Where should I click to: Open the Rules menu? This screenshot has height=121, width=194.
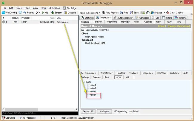[19, 8]
